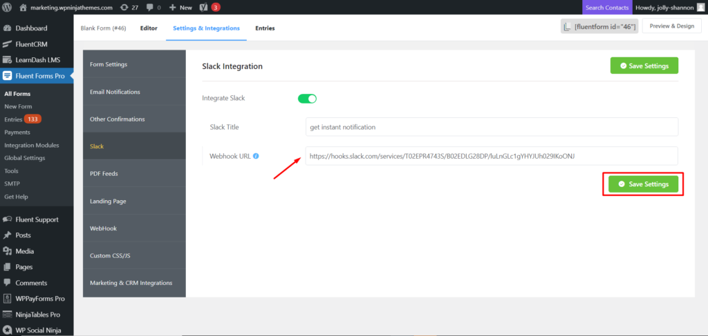Open the comments bubble icon in admin bar
This screenshot has width=708, height=336.
pos(149,8)
